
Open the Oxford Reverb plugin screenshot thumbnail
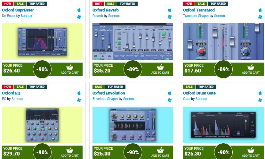133,42
